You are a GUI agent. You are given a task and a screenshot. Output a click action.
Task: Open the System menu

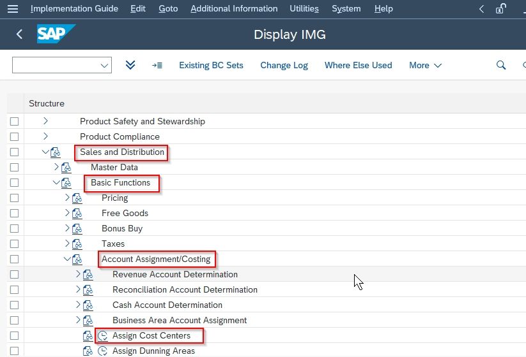[x=346, y=9]
